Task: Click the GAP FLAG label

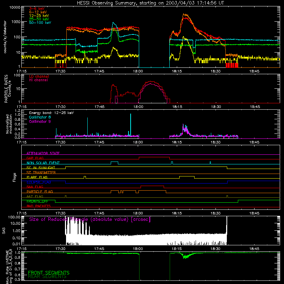Action: pyautogui.click(x=35, y=158)
